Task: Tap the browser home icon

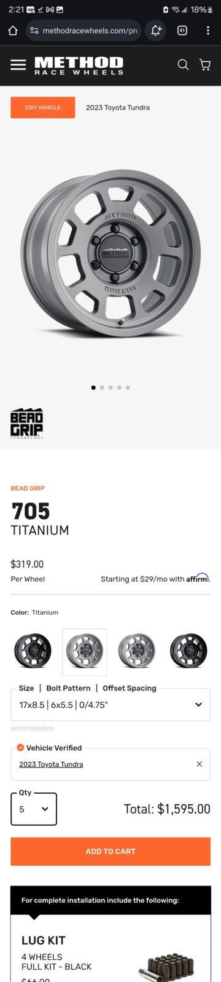Action: click(13, 31)
